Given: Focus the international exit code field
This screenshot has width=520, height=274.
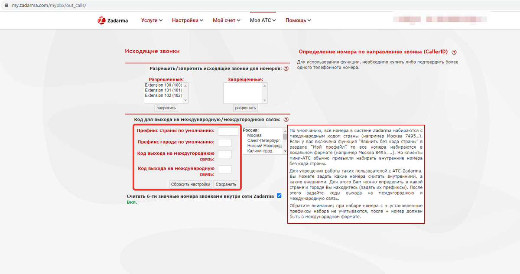Looking at the screenshot, I should click(x=224, y=170).
